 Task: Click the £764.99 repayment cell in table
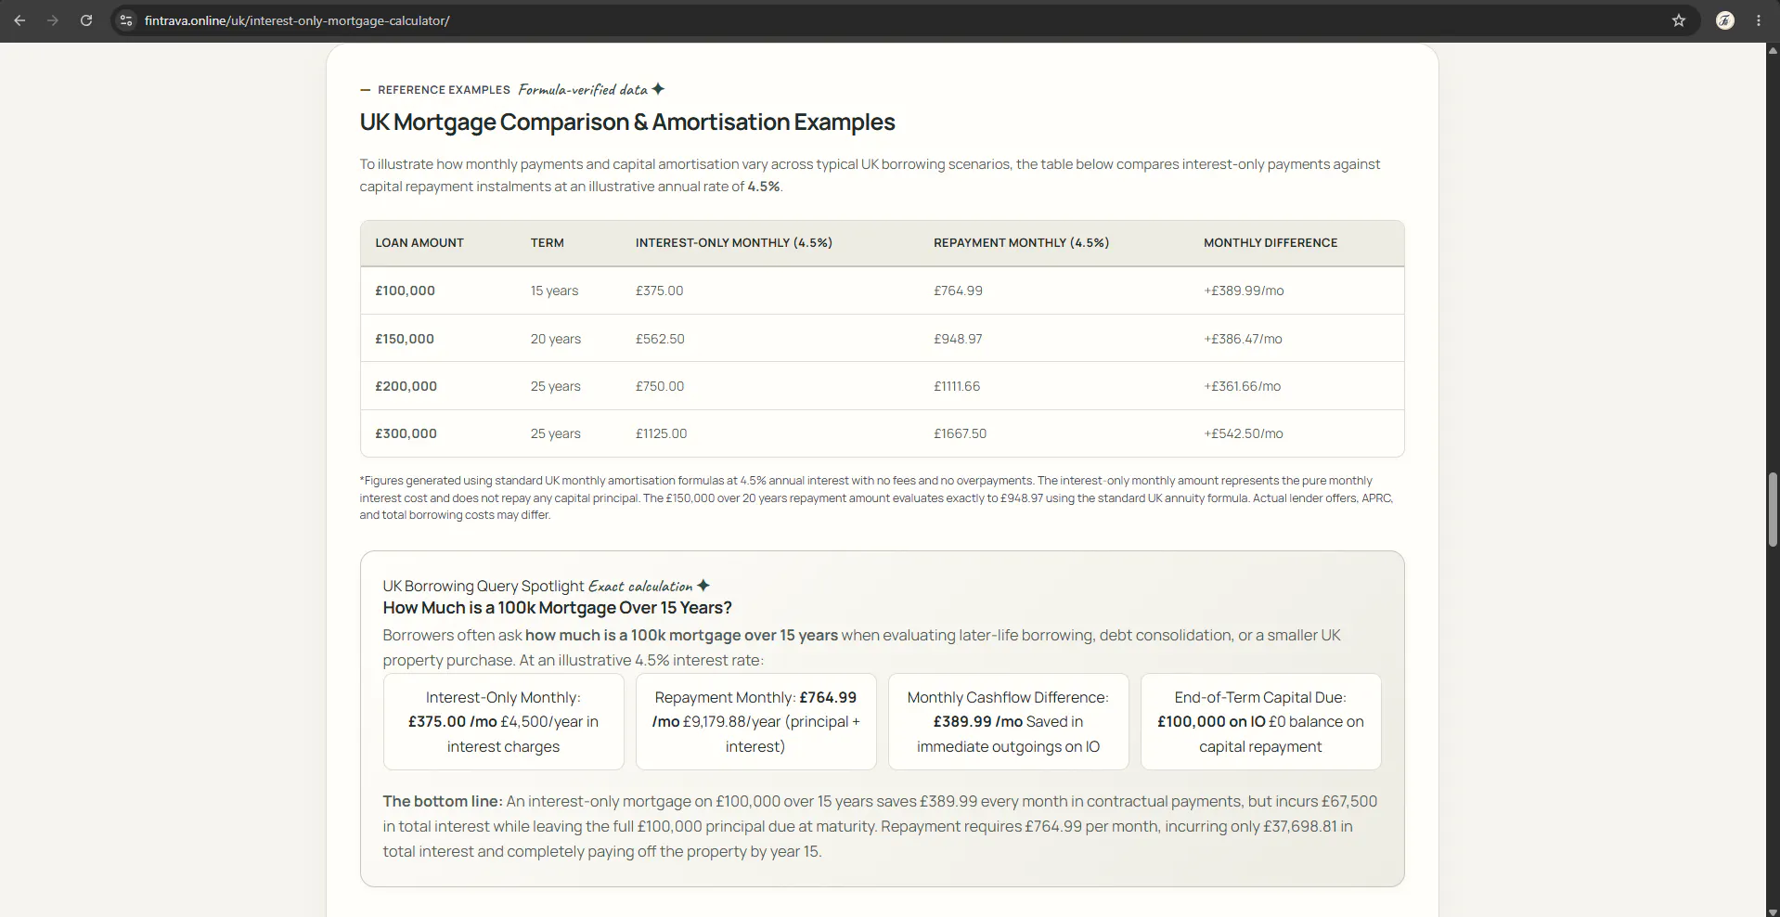coord(958,291)
